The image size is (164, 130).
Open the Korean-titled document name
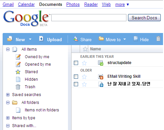(x=129, y=84)
